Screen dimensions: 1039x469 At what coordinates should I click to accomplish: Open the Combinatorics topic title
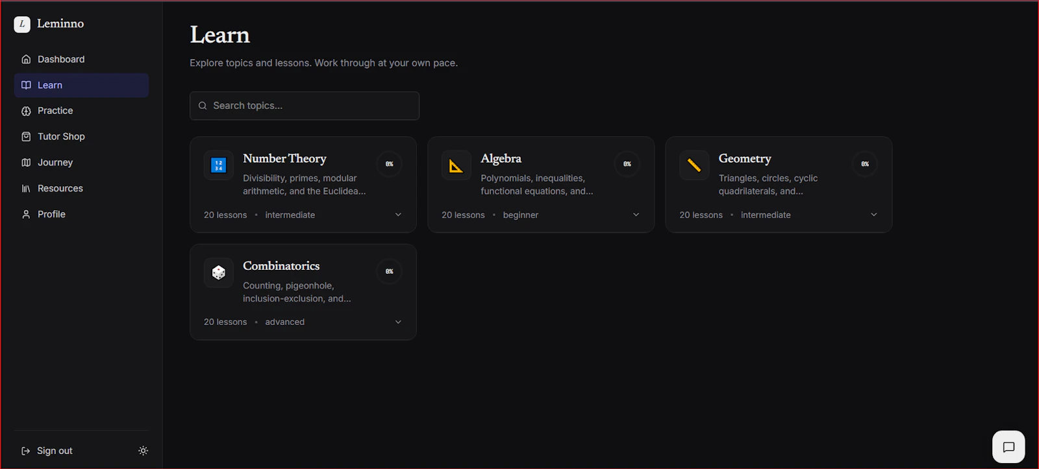281,266
